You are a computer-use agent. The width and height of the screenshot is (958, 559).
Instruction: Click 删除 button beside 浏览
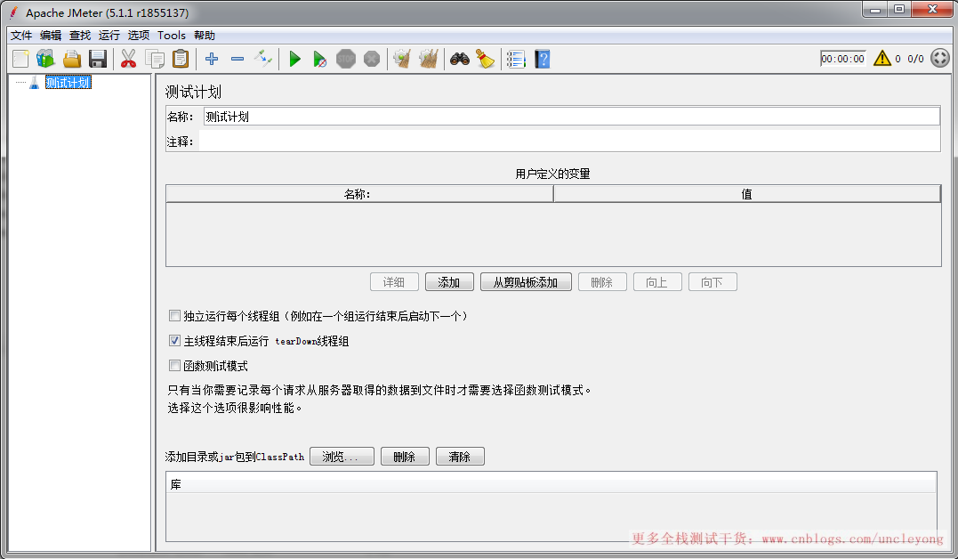click(405, 457)
